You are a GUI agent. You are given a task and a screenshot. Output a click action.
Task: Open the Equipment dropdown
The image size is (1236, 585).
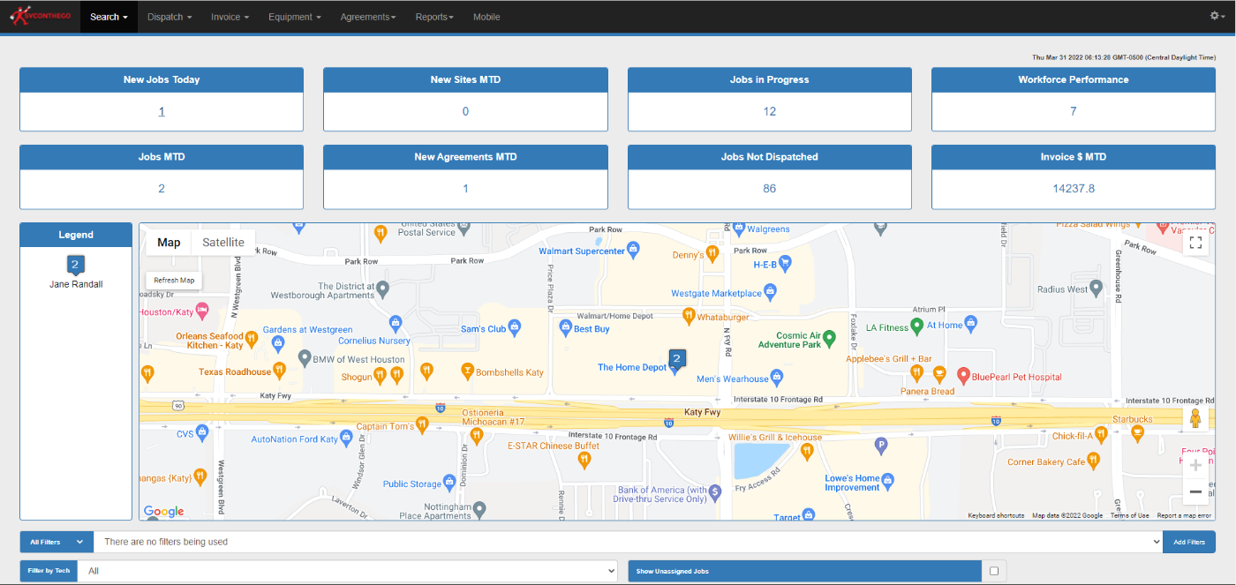(x=295, y=17)
